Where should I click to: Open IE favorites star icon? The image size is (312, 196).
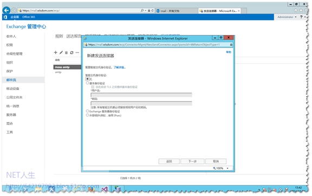301,10
